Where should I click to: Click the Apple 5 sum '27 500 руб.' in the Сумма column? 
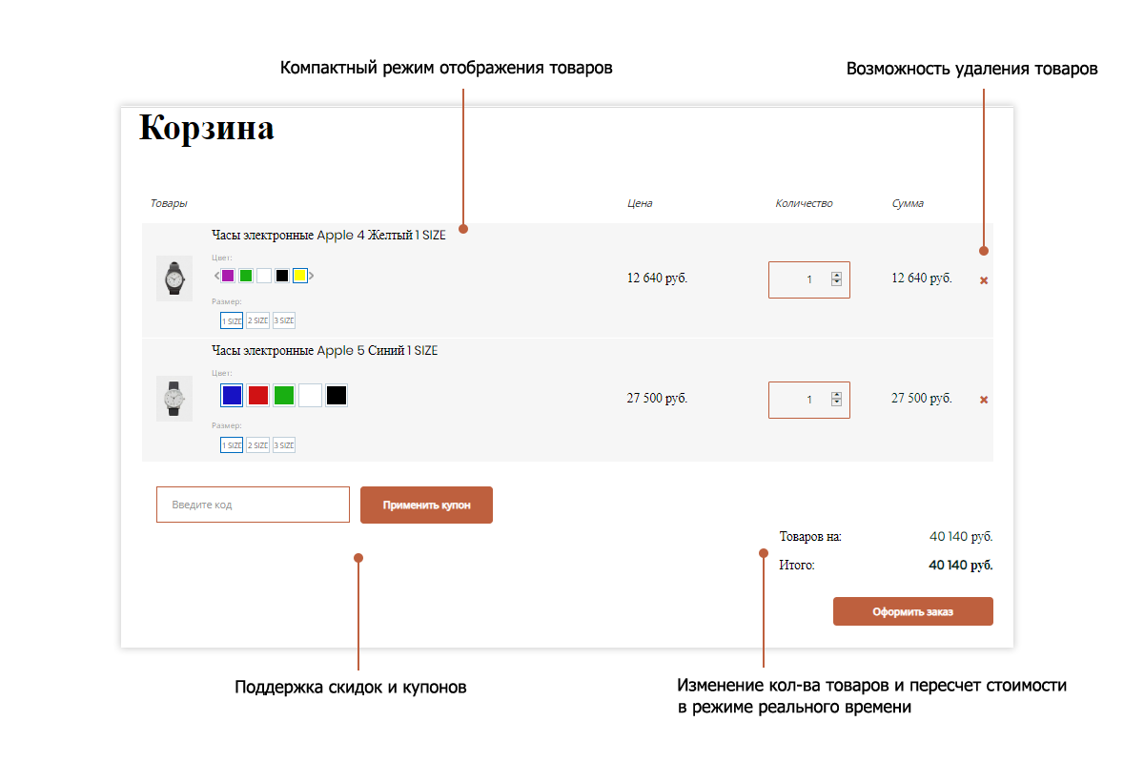click(x=922, y=399)
